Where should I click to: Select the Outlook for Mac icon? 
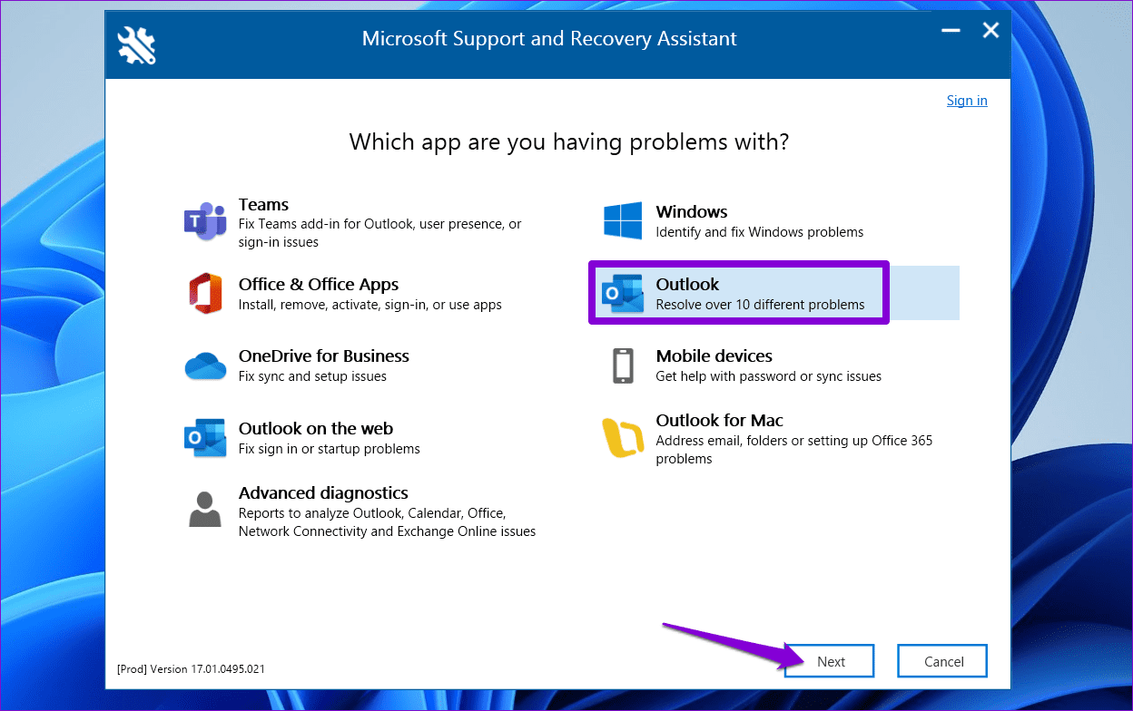tap(623, 438)
